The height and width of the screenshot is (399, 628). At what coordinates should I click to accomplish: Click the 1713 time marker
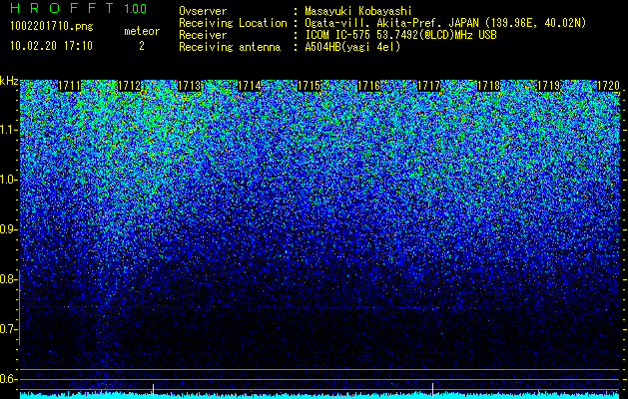(x=189, y=86)
